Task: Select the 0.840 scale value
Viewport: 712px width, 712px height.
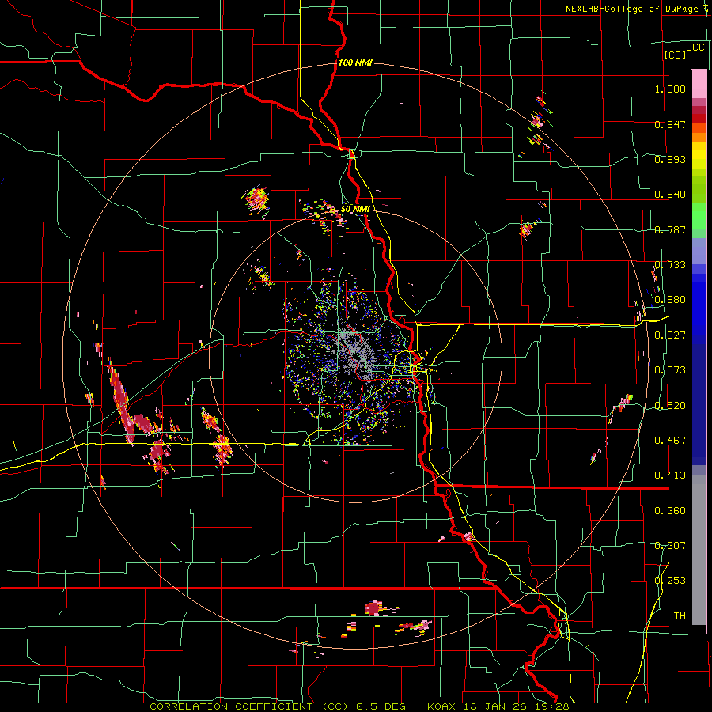Action: coord(670,195)
